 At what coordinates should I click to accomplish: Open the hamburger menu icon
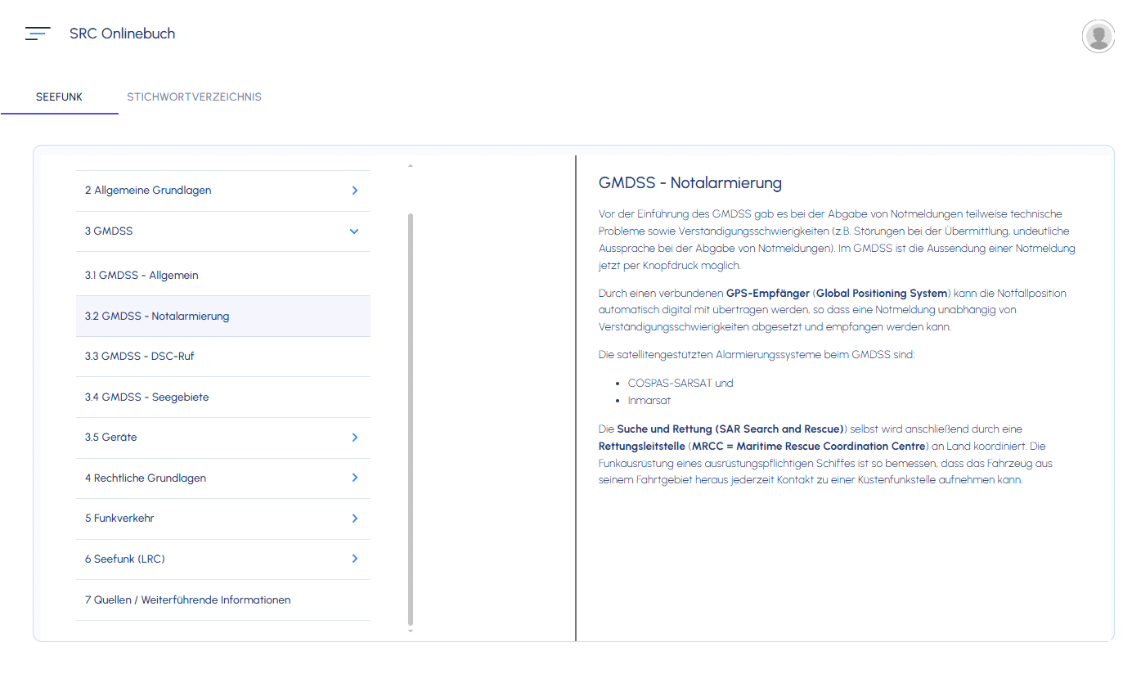coord(38,34)
